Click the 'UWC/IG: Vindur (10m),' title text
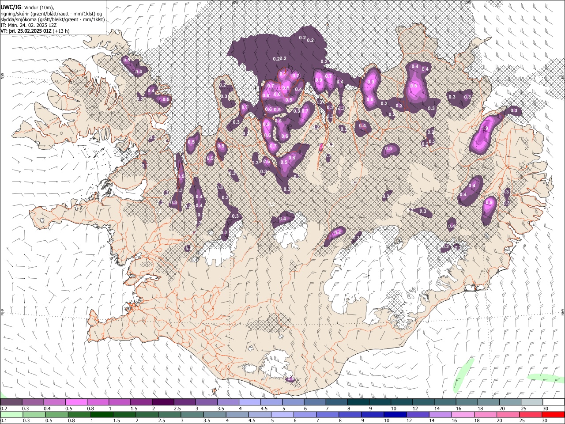 click(x=27, y=7)
